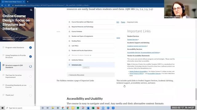Click Course Schedule row

coord(91,31)
